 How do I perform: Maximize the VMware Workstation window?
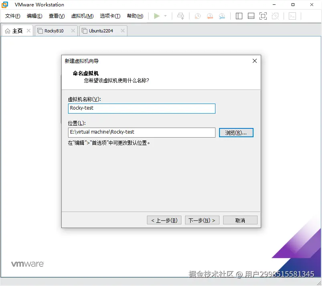coord(293,4)
